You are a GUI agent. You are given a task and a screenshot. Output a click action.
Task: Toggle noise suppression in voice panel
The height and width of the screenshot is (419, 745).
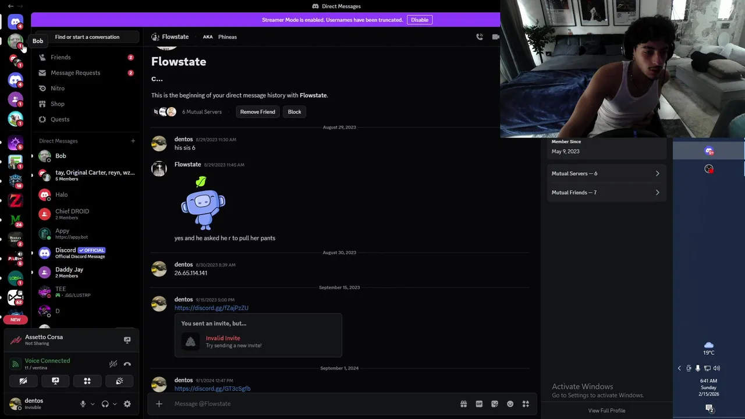tap(113, 364)
